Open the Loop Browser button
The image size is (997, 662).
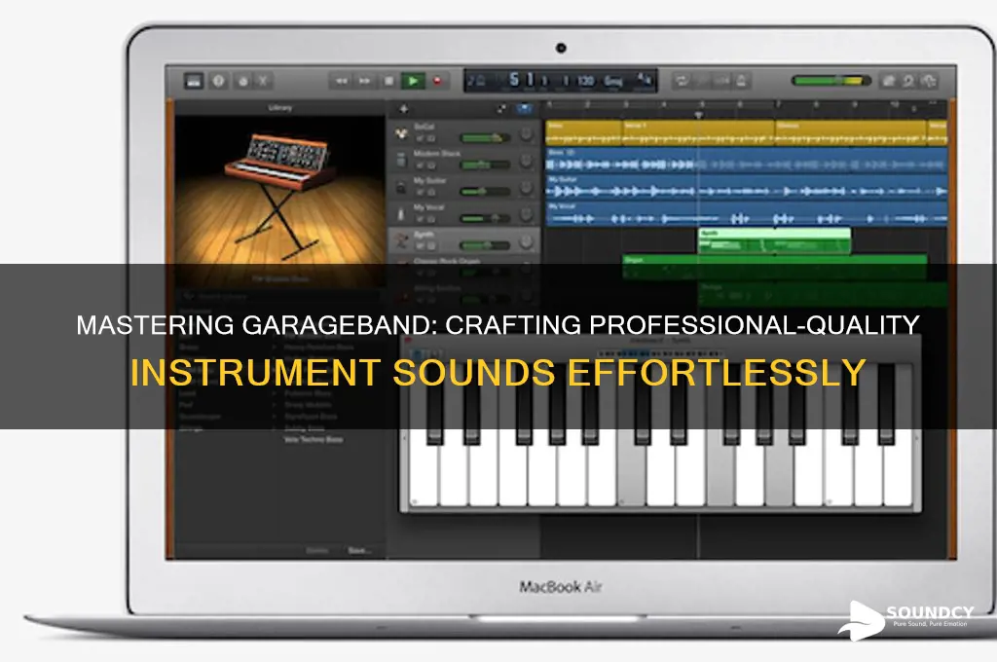908,81
